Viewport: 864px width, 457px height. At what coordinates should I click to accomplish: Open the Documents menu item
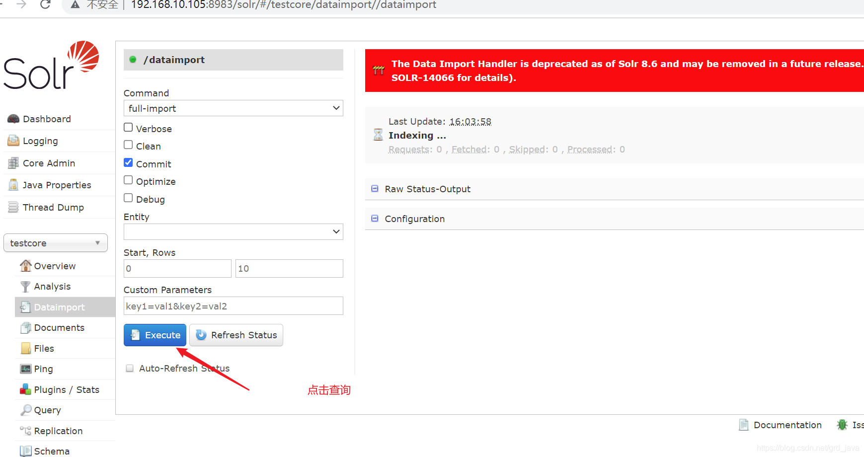(x=59, y=328)
